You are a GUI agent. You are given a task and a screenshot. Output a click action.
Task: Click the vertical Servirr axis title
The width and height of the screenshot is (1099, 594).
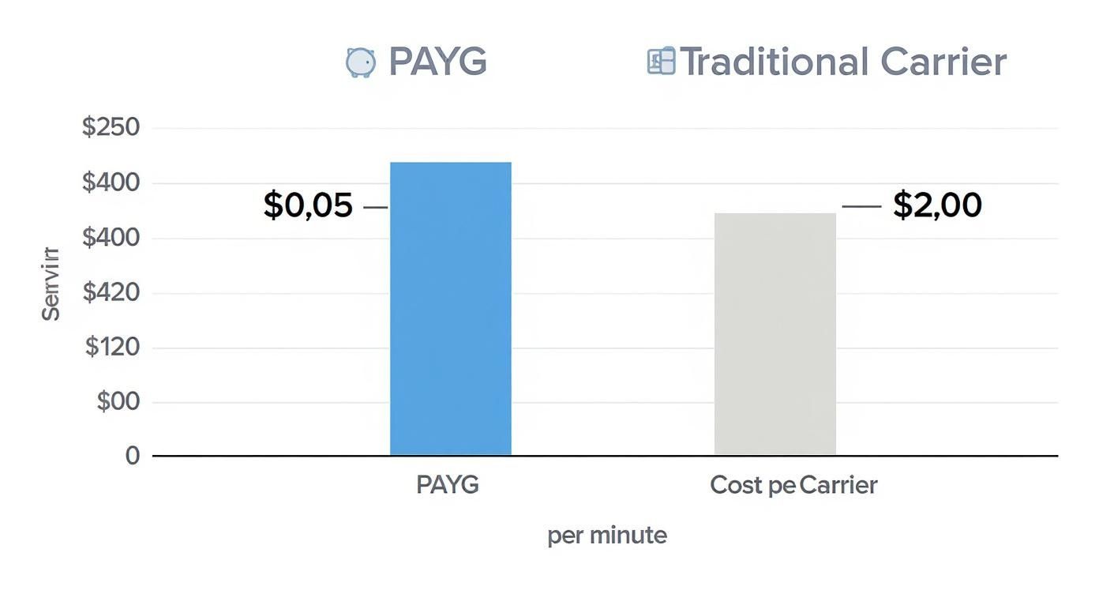51,284
